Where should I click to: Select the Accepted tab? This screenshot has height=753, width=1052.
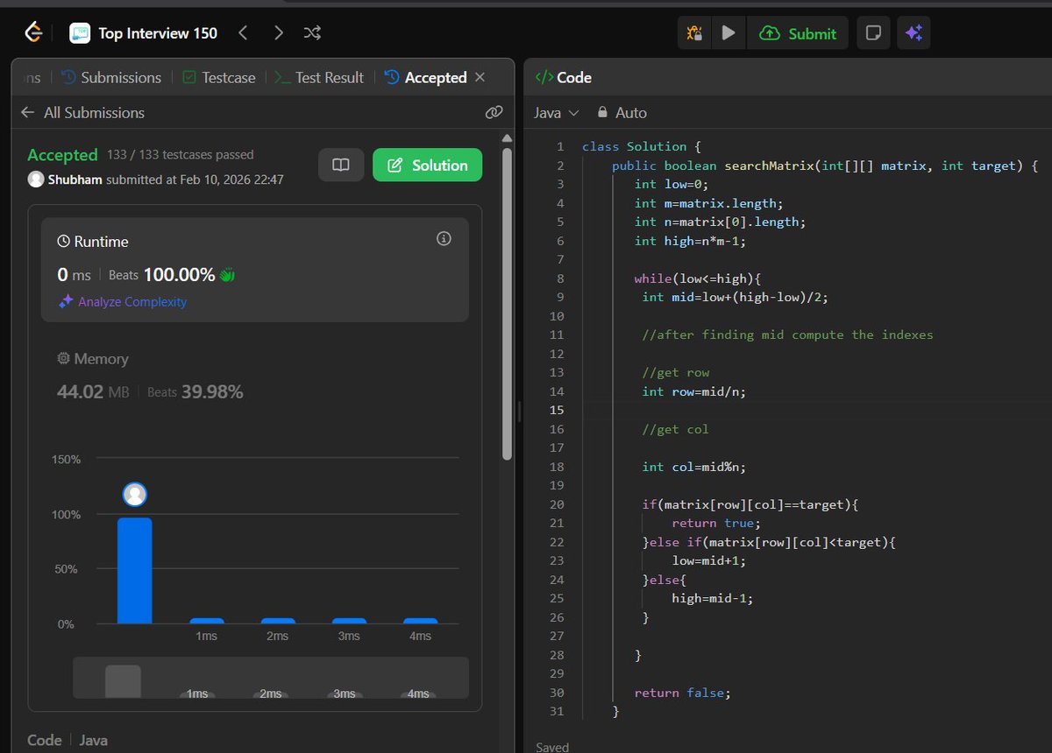[x=426, y=77]
